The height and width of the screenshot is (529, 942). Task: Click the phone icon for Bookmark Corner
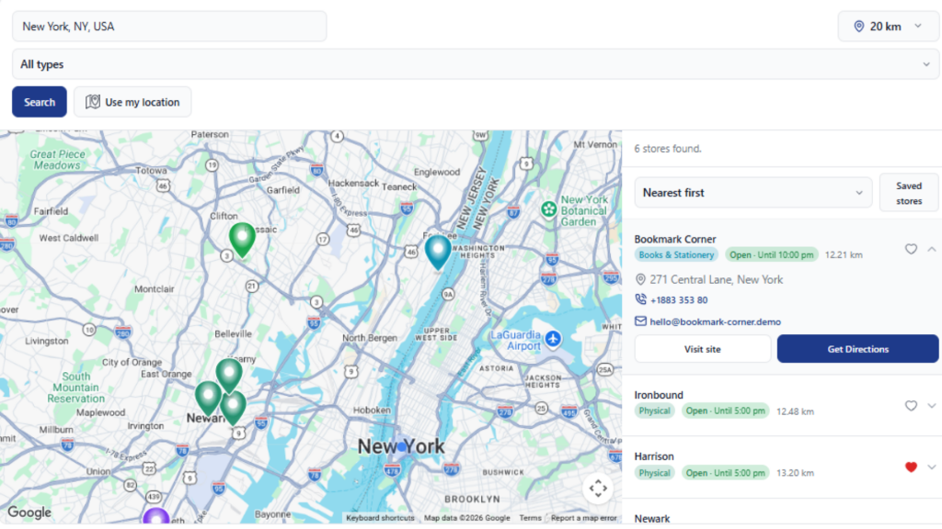[x=641, y=299]
